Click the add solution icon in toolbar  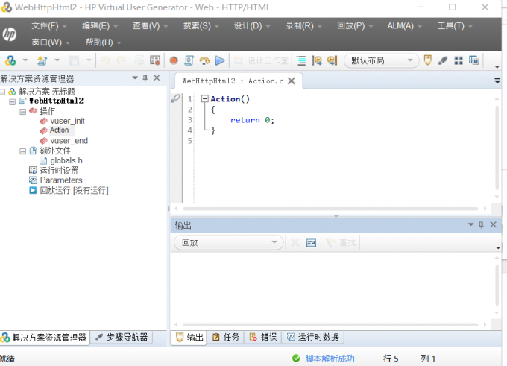tap(10, 60)
